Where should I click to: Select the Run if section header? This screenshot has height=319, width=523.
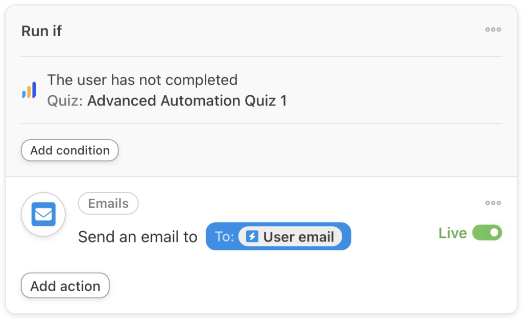[x=41, y=31]
